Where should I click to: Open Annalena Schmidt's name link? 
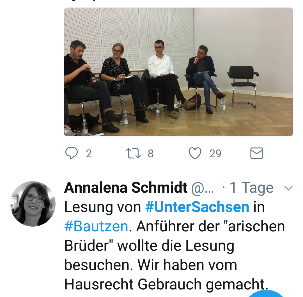(126, 188)
